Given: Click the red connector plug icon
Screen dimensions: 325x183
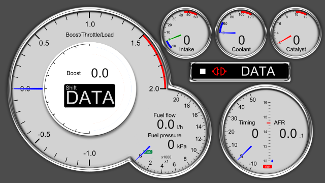Looking at the screenshot, I should tap(219, 71).
